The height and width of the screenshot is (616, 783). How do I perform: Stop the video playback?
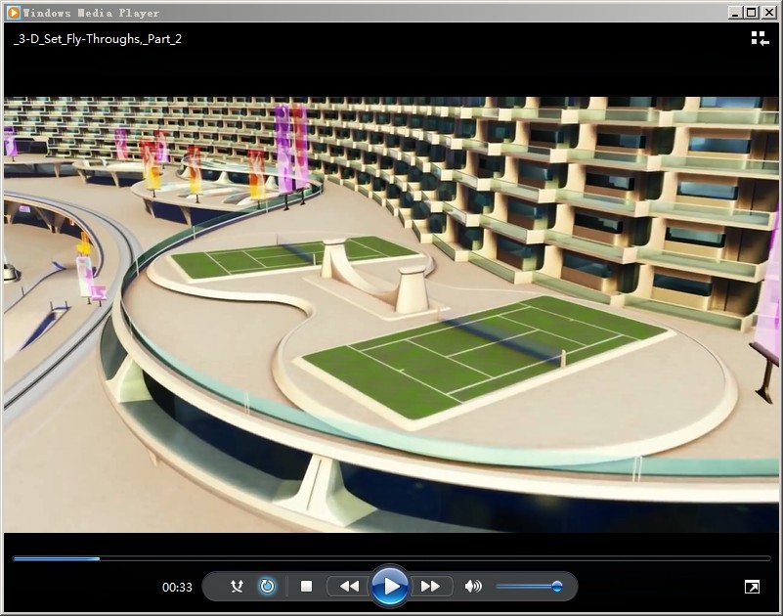307,586
